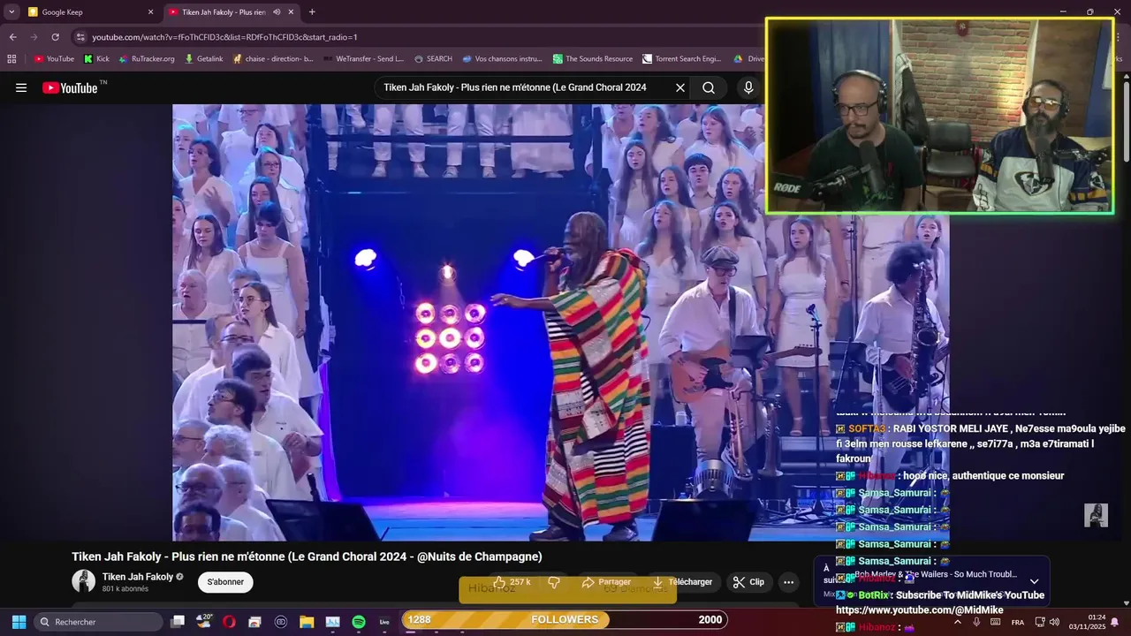The width and height of the screenshot is (1131, 636).
Task: Open volume control in system tray
Action: tap(1054, 622)
